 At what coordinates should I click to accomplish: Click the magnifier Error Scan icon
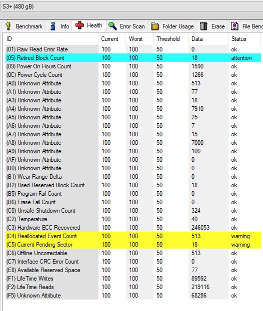(x=112, y=26)
